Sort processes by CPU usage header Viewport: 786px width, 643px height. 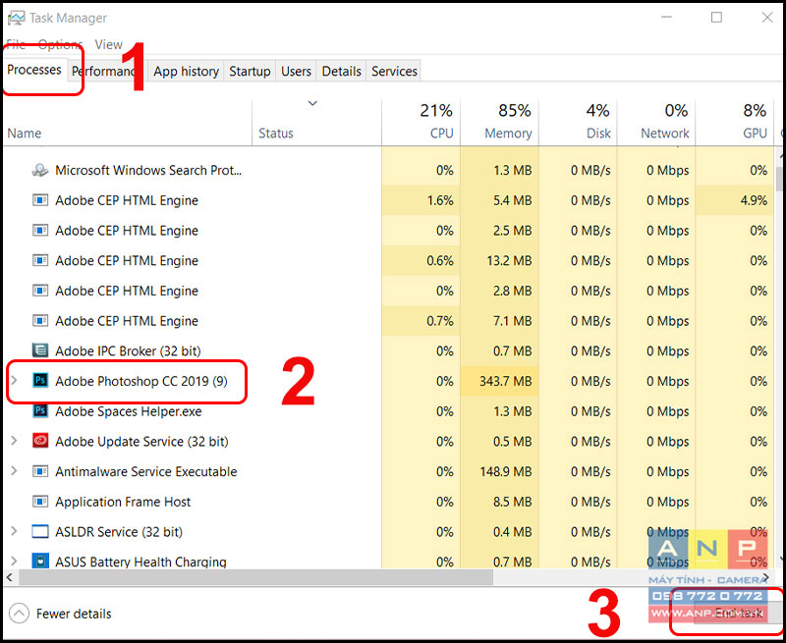[421, 122]
